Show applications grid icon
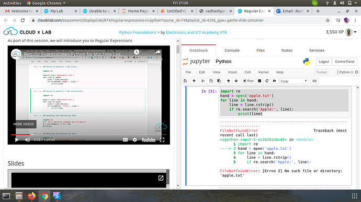Screen dimensions: 361x202 coord(355,196)
